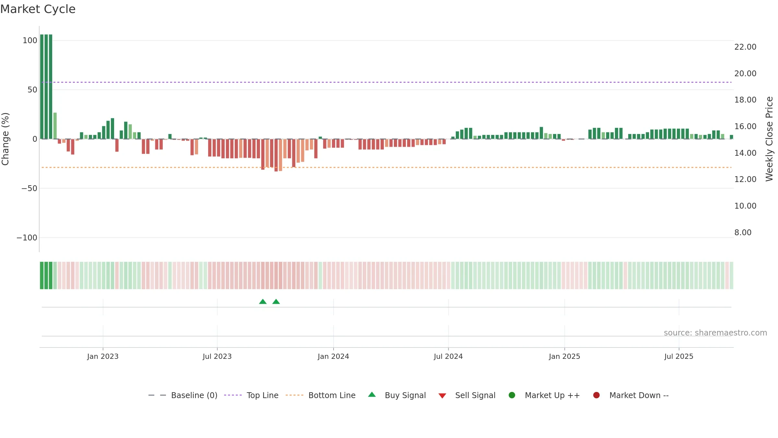
Task: Click the orange dotted bottom line in chart
Action: (386, 167)
